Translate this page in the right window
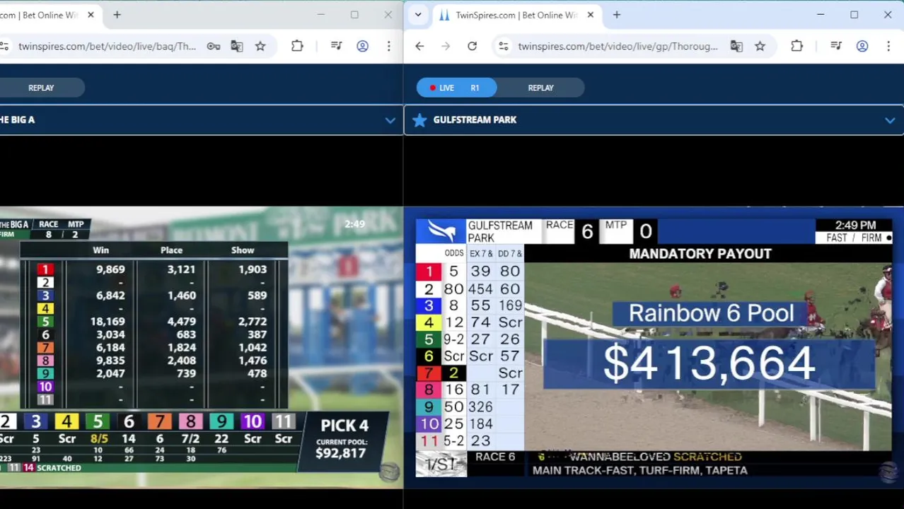904x509 pixels. 736,46
